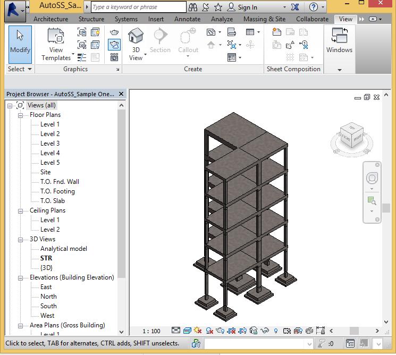Screen dimensions: 396x355
Task: Click the Modify button
Action: [x=20, y=45]
